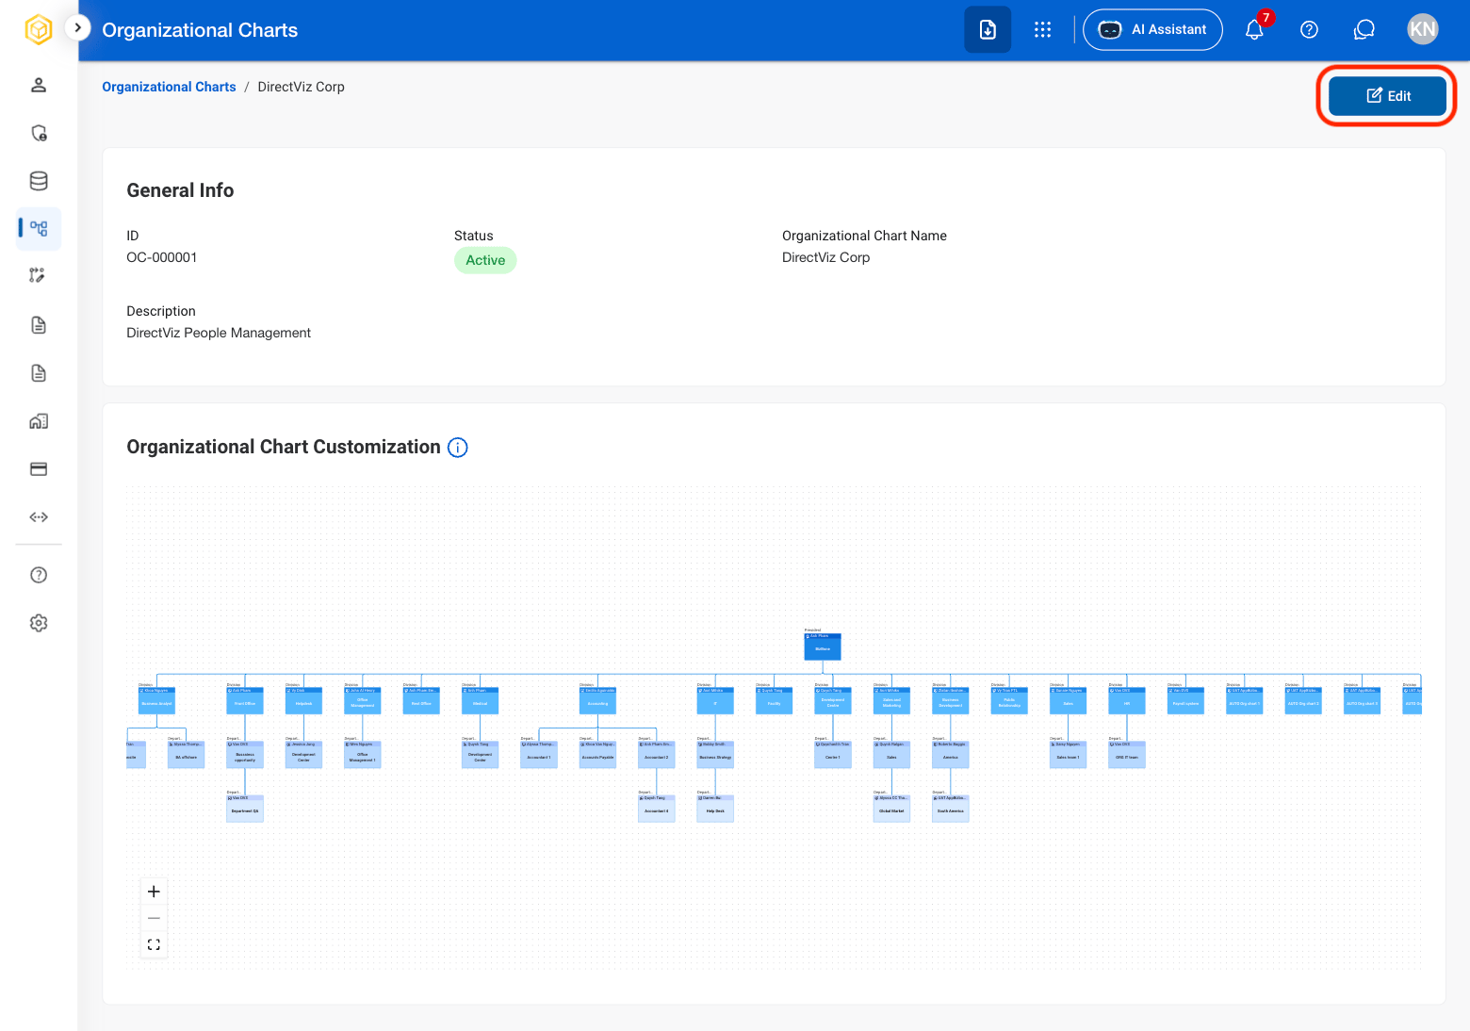
Task: Select the President root node of the chart
Action: pyautogui.click(x=823, y=646)
